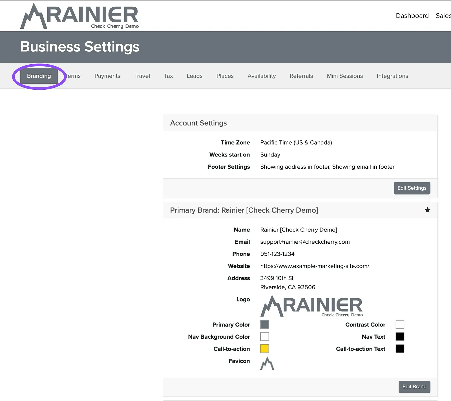Click the email support+rainier@checkcherry.com
Screen dimensions: 451x401
305,242
